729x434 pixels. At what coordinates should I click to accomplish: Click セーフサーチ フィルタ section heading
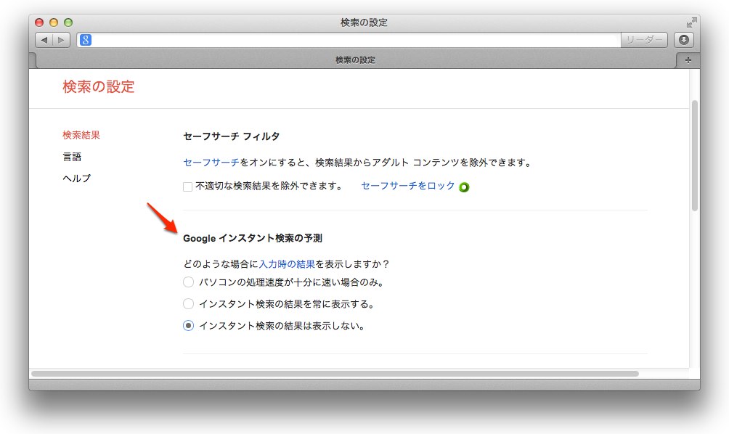point(232,136)
